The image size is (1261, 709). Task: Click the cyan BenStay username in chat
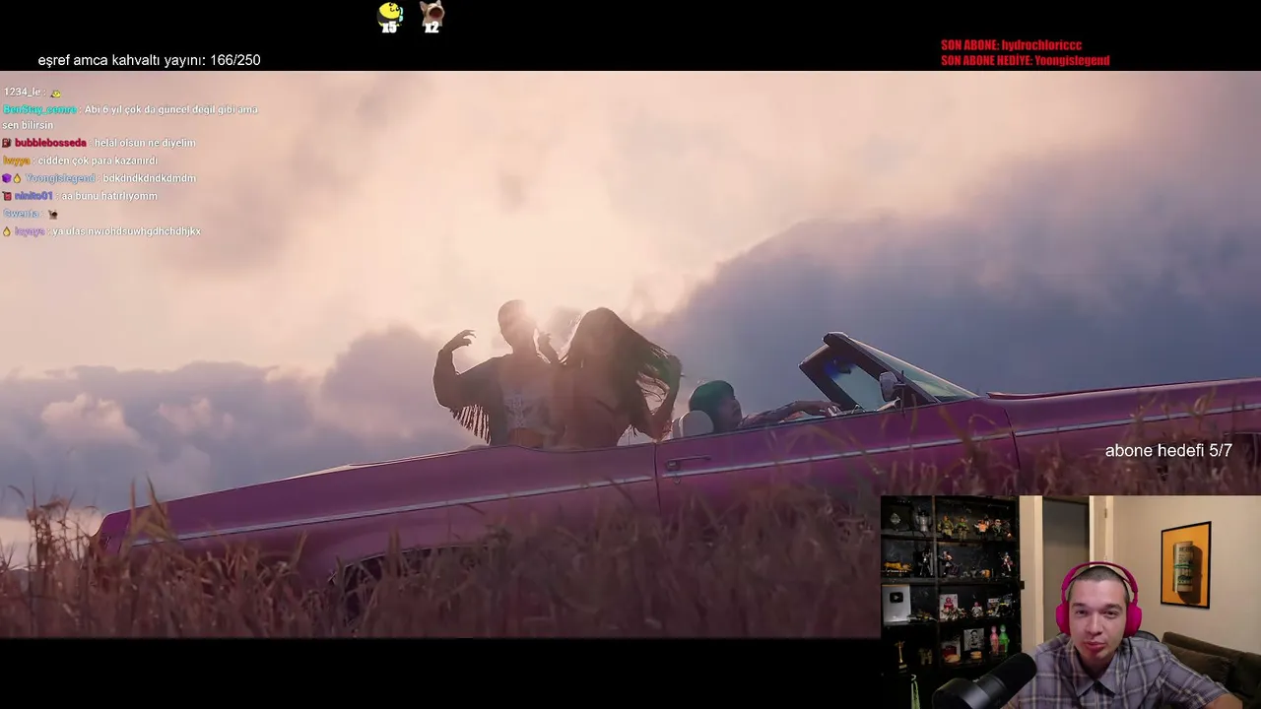pyautogui.click(x=39, y=109)
